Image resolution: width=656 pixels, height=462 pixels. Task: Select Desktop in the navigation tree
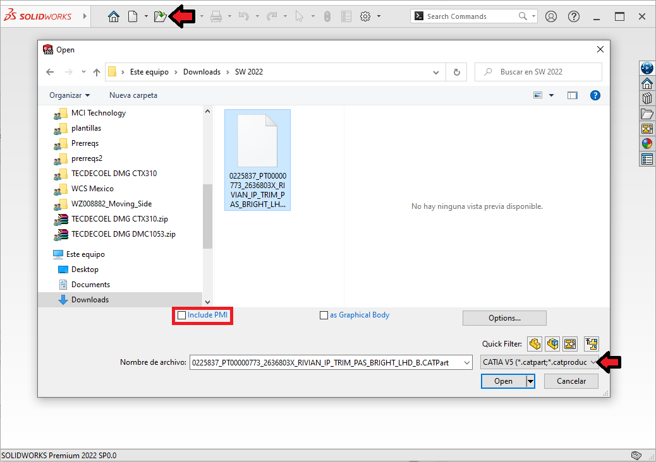[85, 269]
